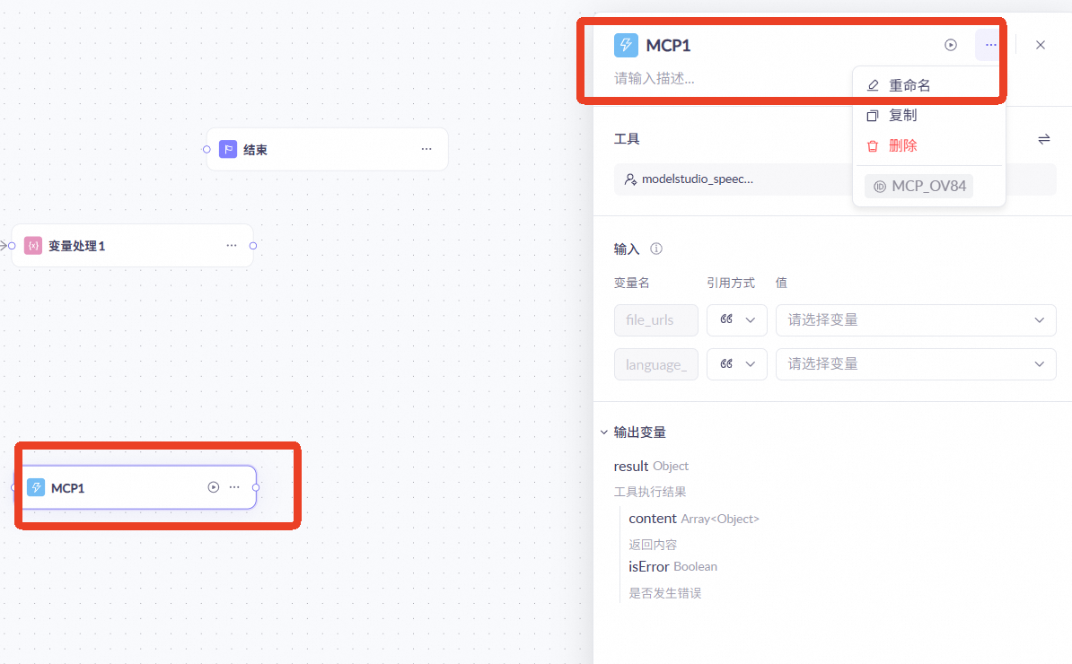The image size is (1072, 664).
Task: Click the 变量名 column header
Action: pos(631,283)
